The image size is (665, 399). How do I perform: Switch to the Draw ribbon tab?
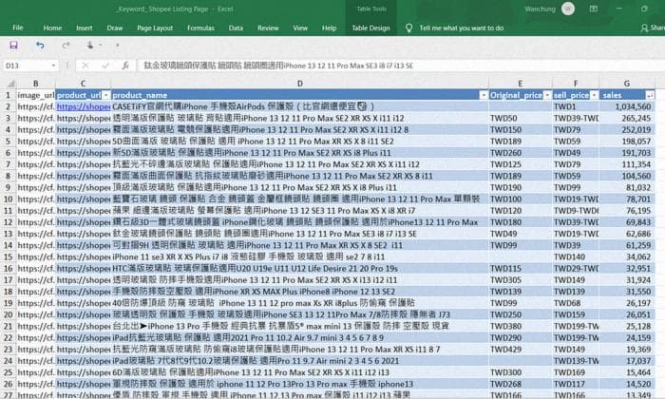[x=115, y=28]
